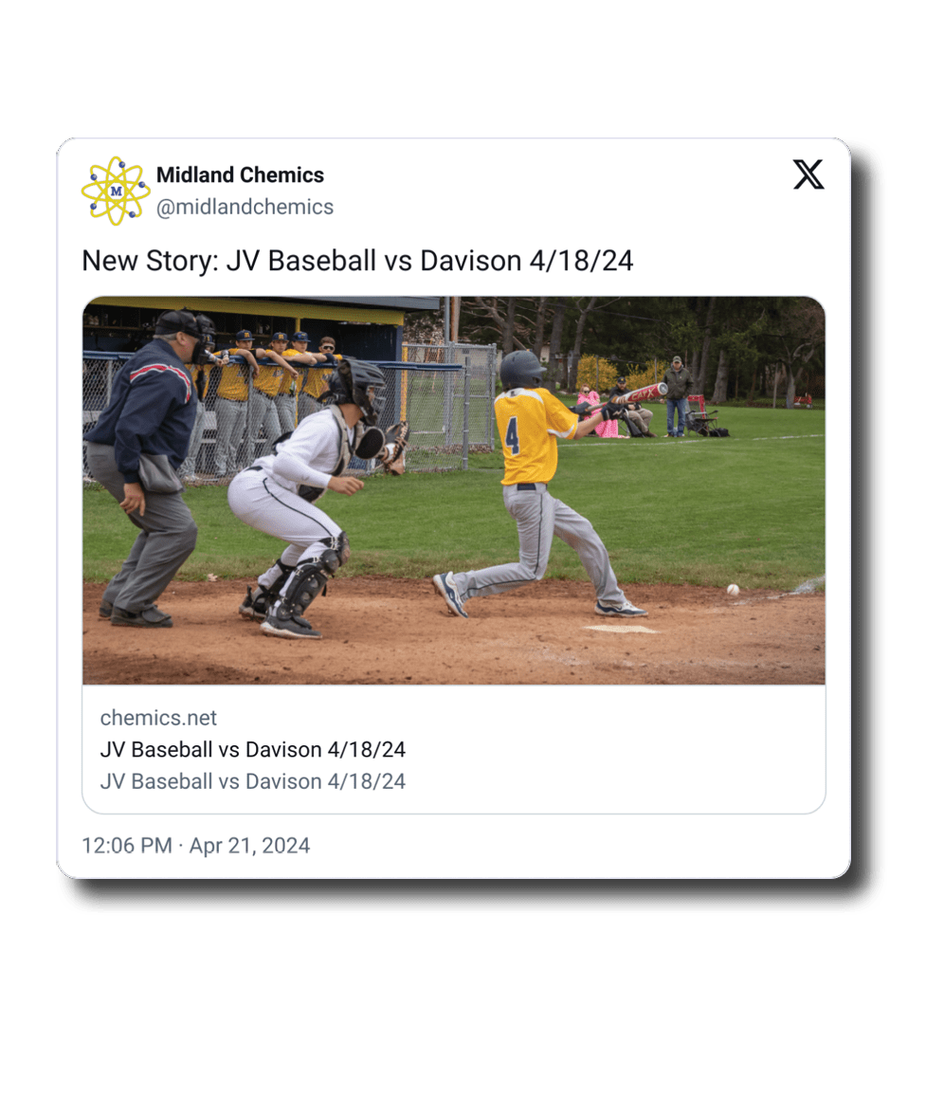Click the blue M in the avatar center
The image size is (944, 1116).
(116, 192)
